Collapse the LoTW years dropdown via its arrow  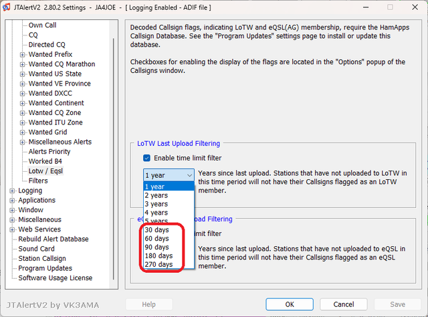pos(189,175)
